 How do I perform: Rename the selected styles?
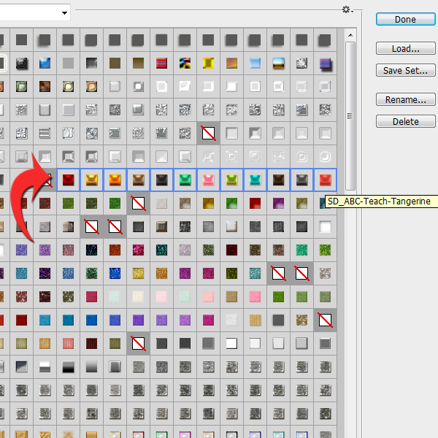(405, 99)
